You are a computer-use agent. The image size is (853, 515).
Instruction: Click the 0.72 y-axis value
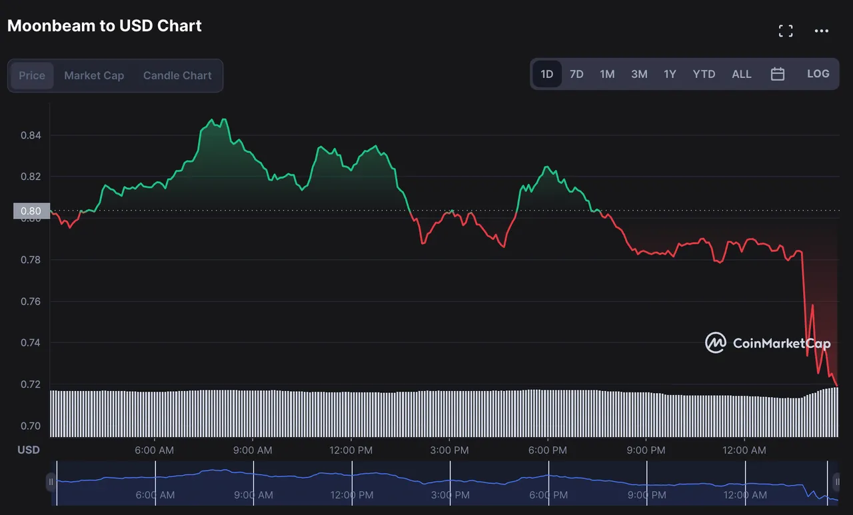(x=31, y=384)
